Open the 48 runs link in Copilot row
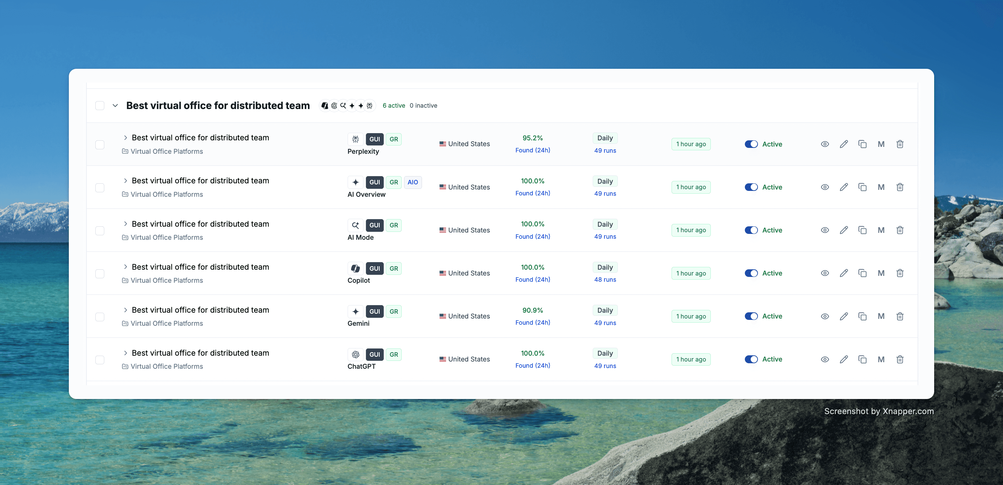Screen dimensions: 1003x485 605,280
